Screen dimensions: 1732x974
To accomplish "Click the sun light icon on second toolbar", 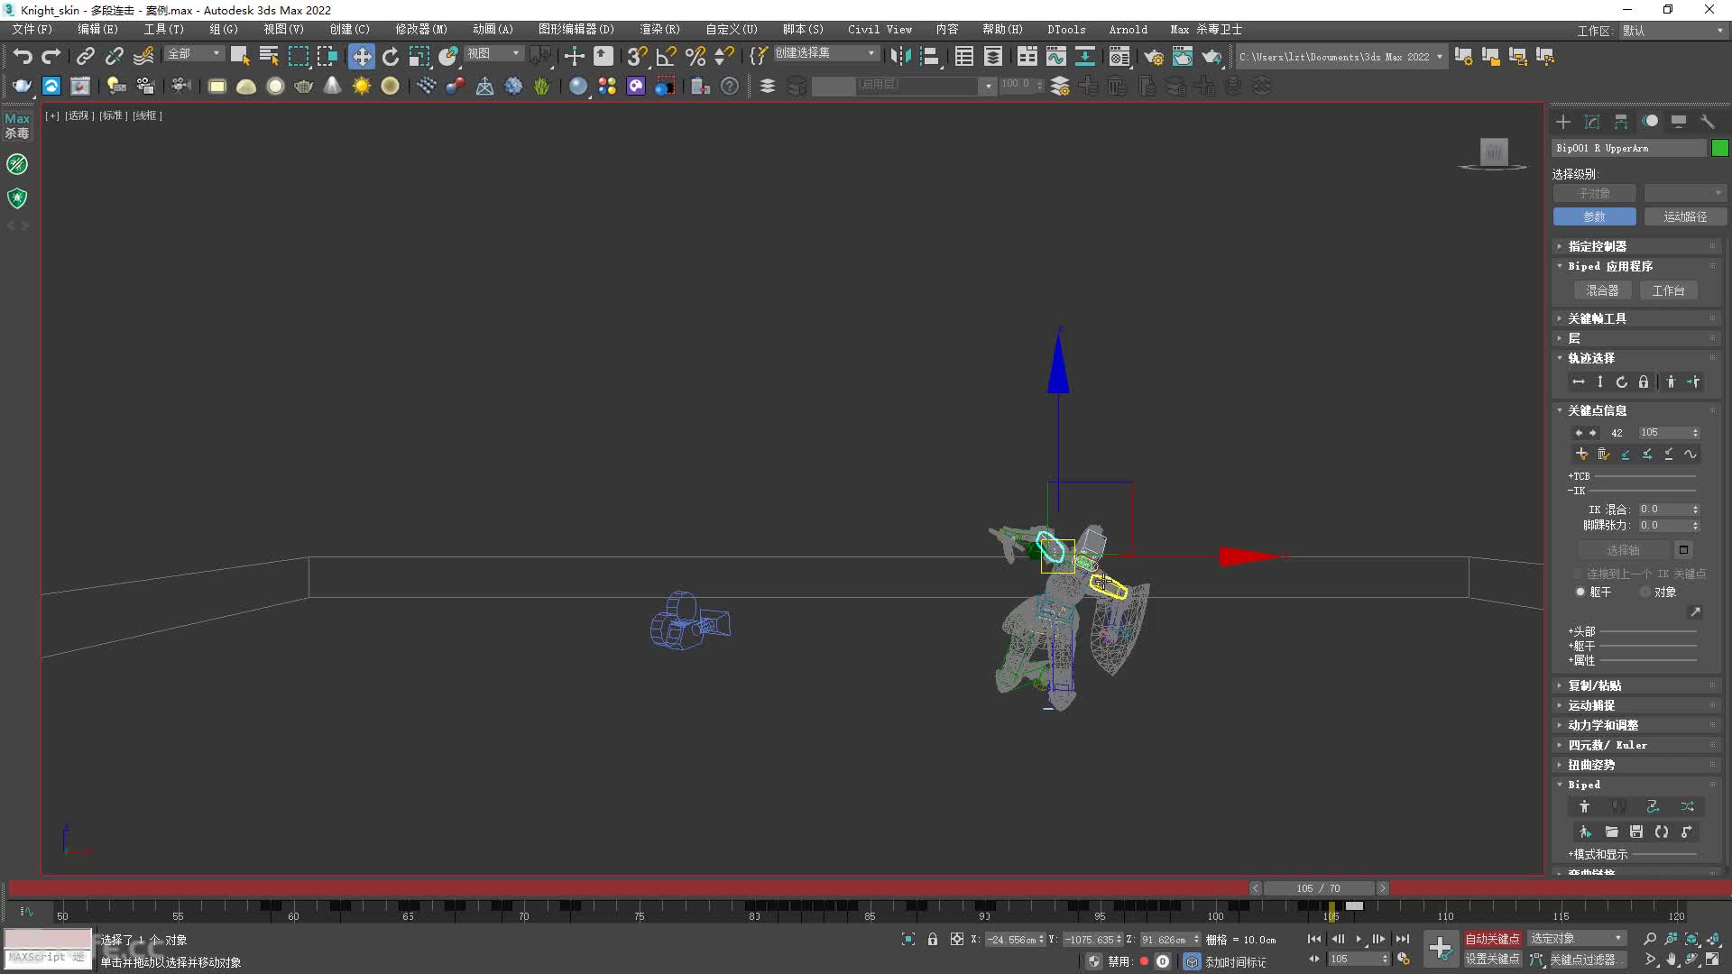I will pos(362,86).
